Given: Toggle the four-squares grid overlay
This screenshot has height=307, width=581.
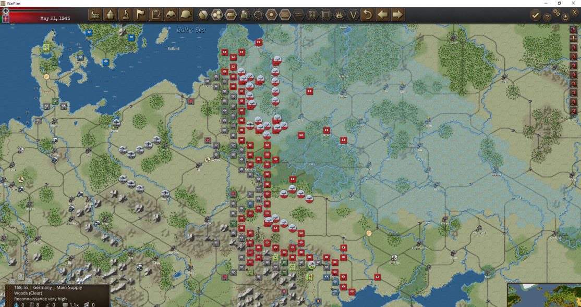Looking at the screenshot, I should [x=312, y=15].
